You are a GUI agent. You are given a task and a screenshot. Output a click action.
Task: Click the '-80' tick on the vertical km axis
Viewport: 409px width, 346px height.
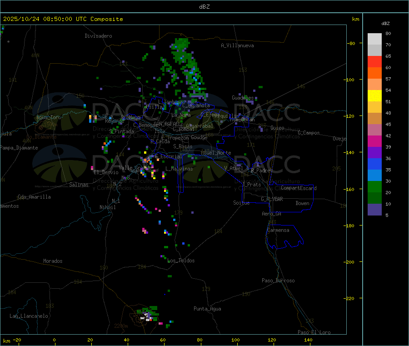[351, 43]
